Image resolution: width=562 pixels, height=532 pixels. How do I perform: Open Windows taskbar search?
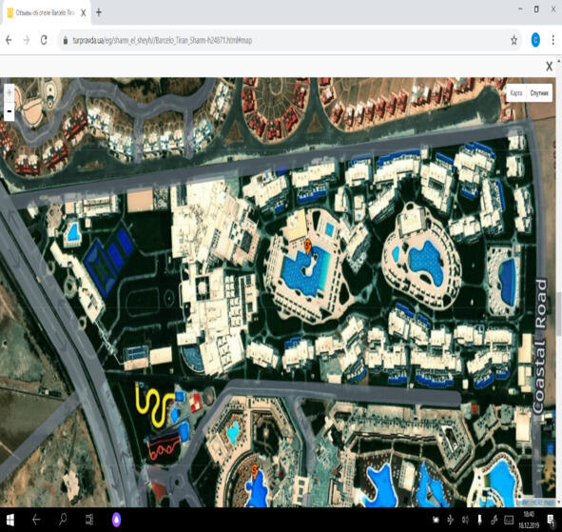pyautogui.click(x=63, y=520)
